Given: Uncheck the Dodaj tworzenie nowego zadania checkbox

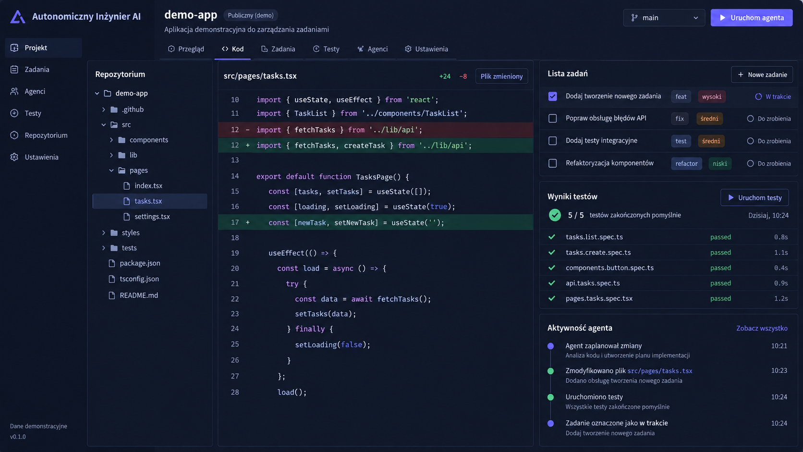Looking at the screenshot, I should coord(553,96).
